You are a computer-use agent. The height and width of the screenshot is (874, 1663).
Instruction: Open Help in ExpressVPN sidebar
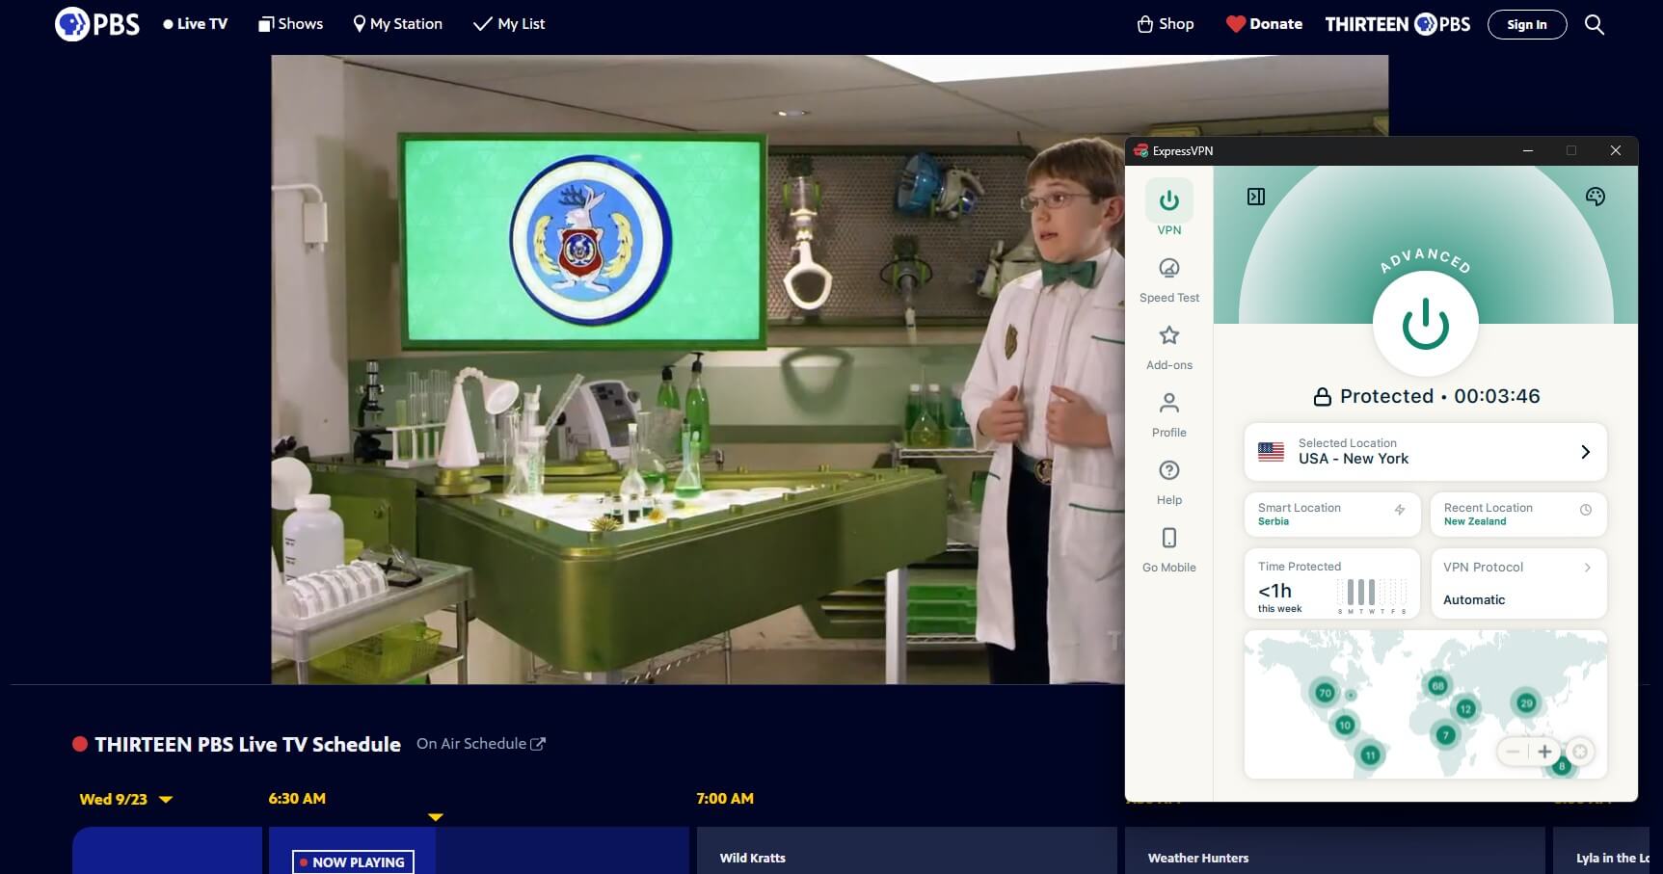[1169, 483]
